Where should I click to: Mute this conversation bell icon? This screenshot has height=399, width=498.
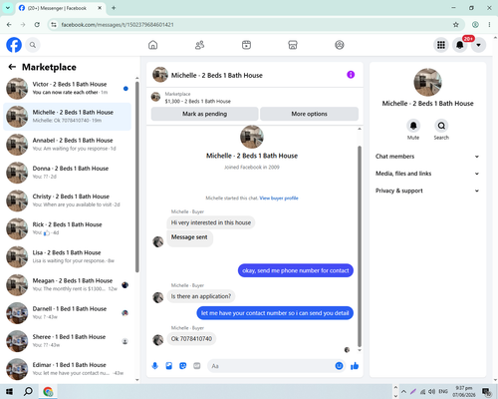click(x=413, y=126)
